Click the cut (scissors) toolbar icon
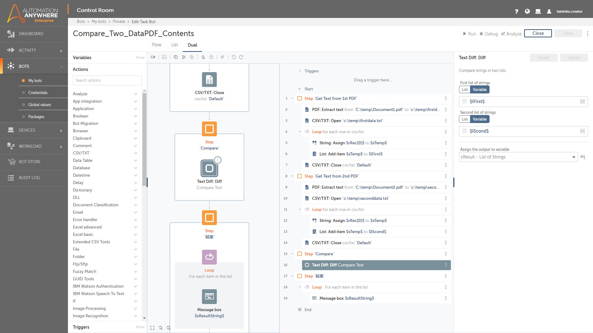593x333 pixels. [x=184, y=57]
